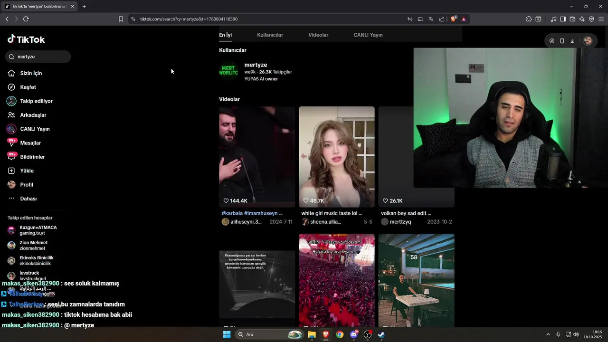Open Mesajlar inbox
Image resolution: width=608 pixels, height=342 pixels.
30,143
